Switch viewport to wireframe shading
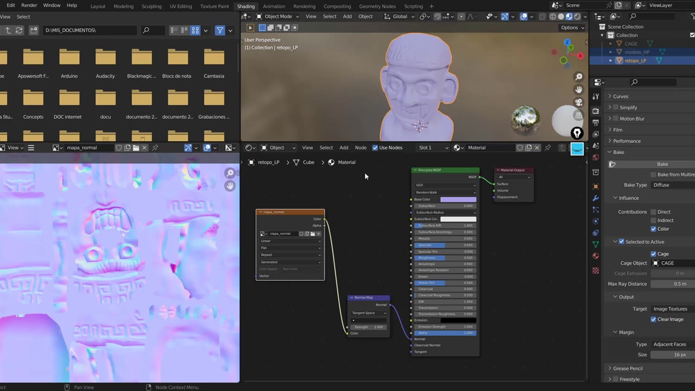 coord(553,16)
